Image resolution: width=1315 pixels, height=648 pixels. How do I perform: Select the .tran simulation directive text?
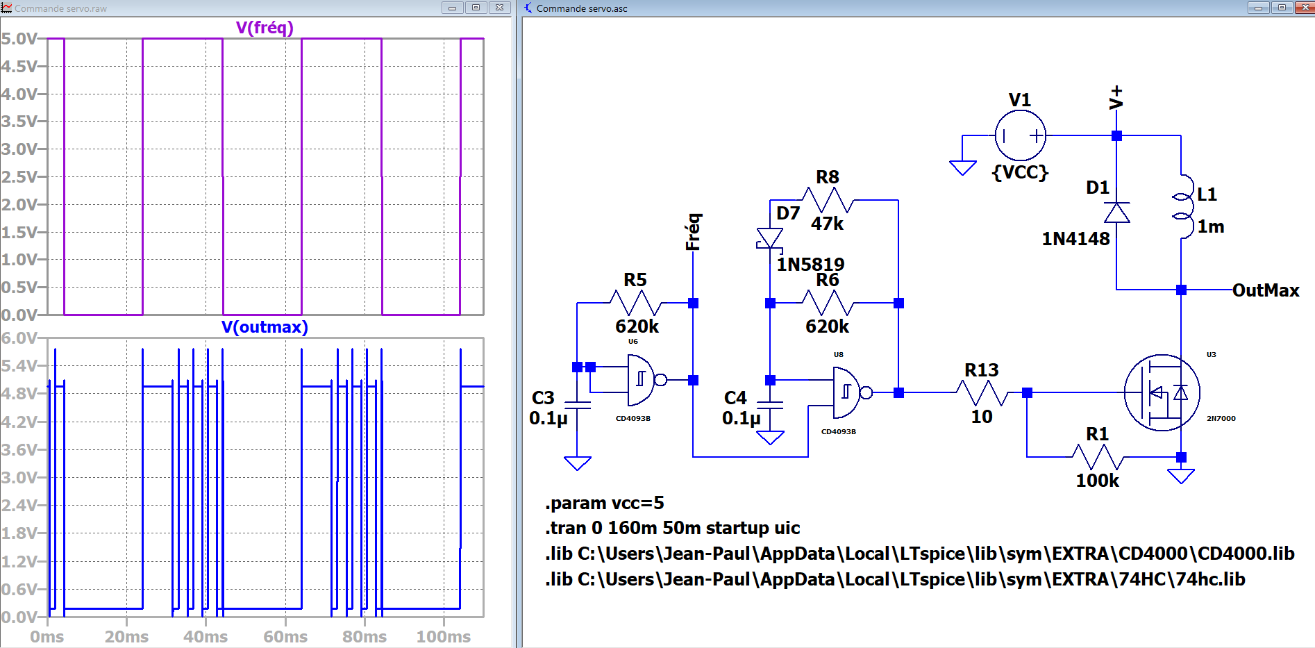tap(672, 528)
